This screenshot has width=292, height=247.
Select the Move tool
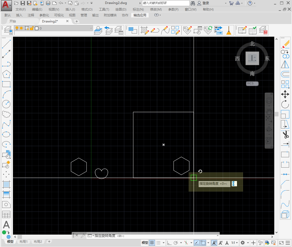pyautogui.click(x=285, y=94)
